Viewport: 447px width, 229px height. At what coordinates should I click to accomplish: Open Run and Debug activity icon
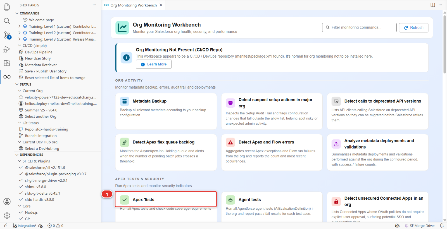click(7, 49)
